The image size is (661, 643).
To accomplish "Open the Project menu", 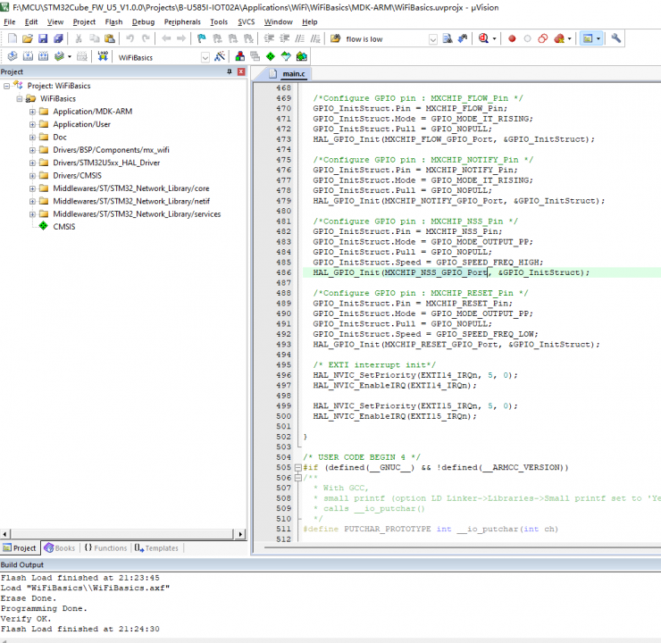I will (84, 22).
